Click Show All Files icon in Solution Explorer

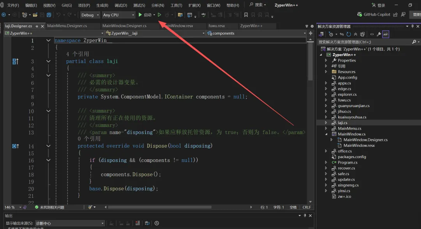[362, 34]
